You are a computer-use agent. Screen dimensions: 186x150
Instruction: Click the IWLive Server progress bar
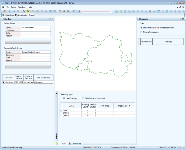(x=28, y=42)
